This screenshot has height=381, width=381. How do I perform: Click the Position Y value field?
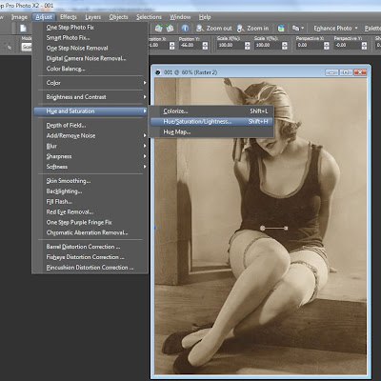(x=190, y=46)
